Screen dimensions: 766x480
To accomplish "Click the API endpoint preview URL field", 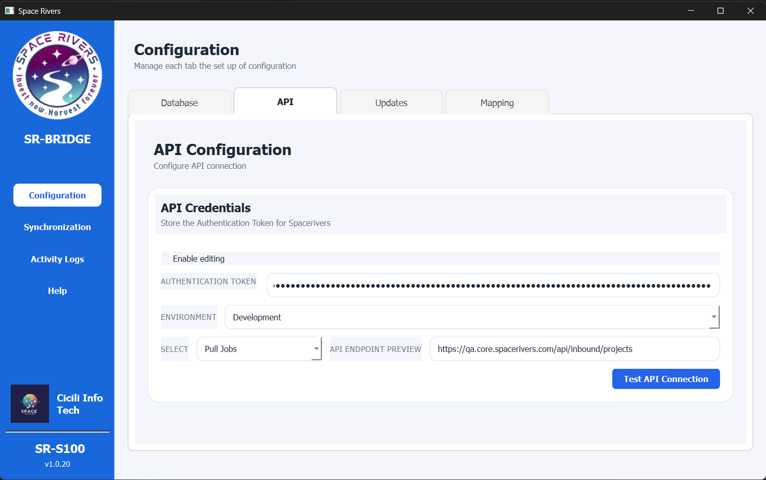I will coord(574,349).
